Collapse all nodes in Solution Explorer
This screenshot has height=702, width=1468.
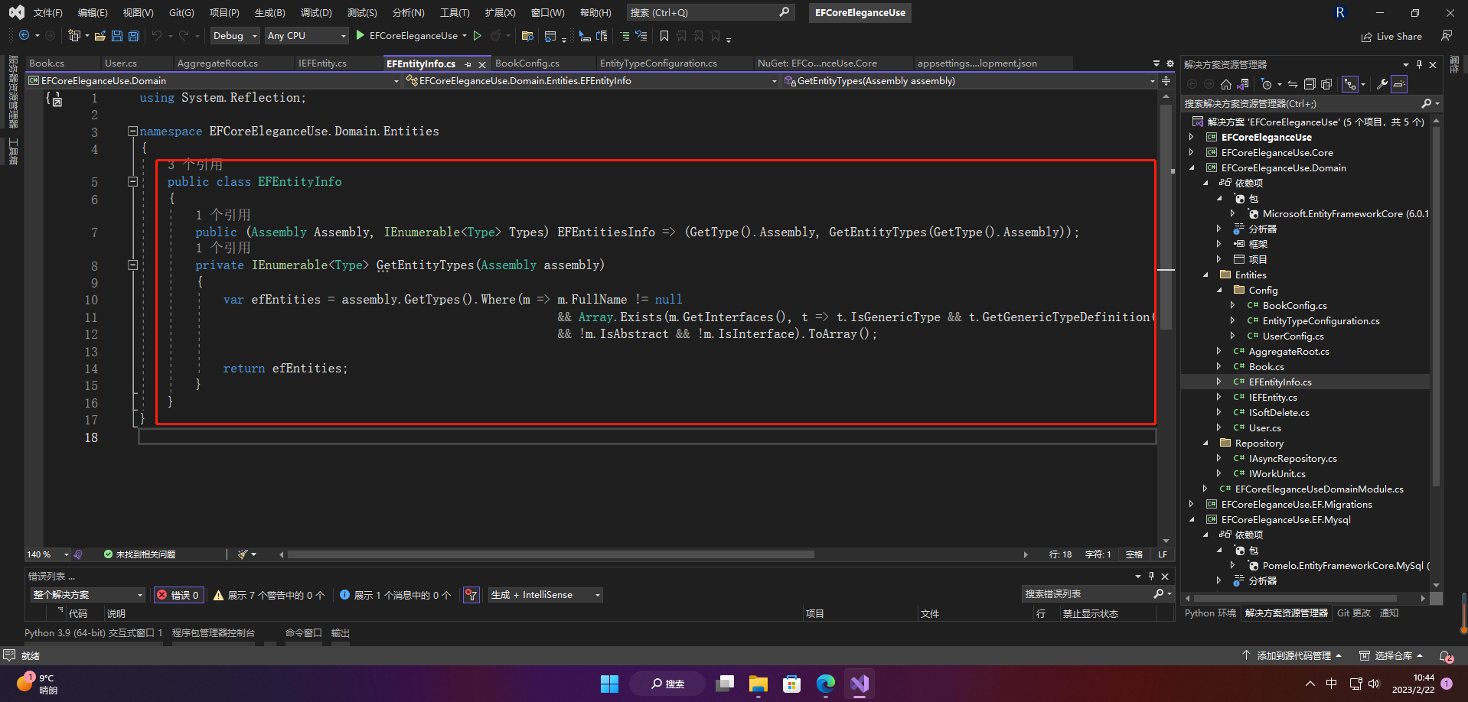[1310, 84]
